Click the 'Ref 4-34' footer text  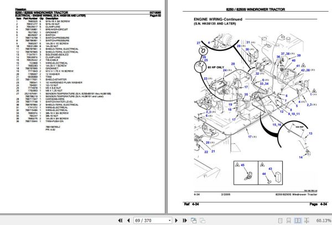(x=191, y=204)
